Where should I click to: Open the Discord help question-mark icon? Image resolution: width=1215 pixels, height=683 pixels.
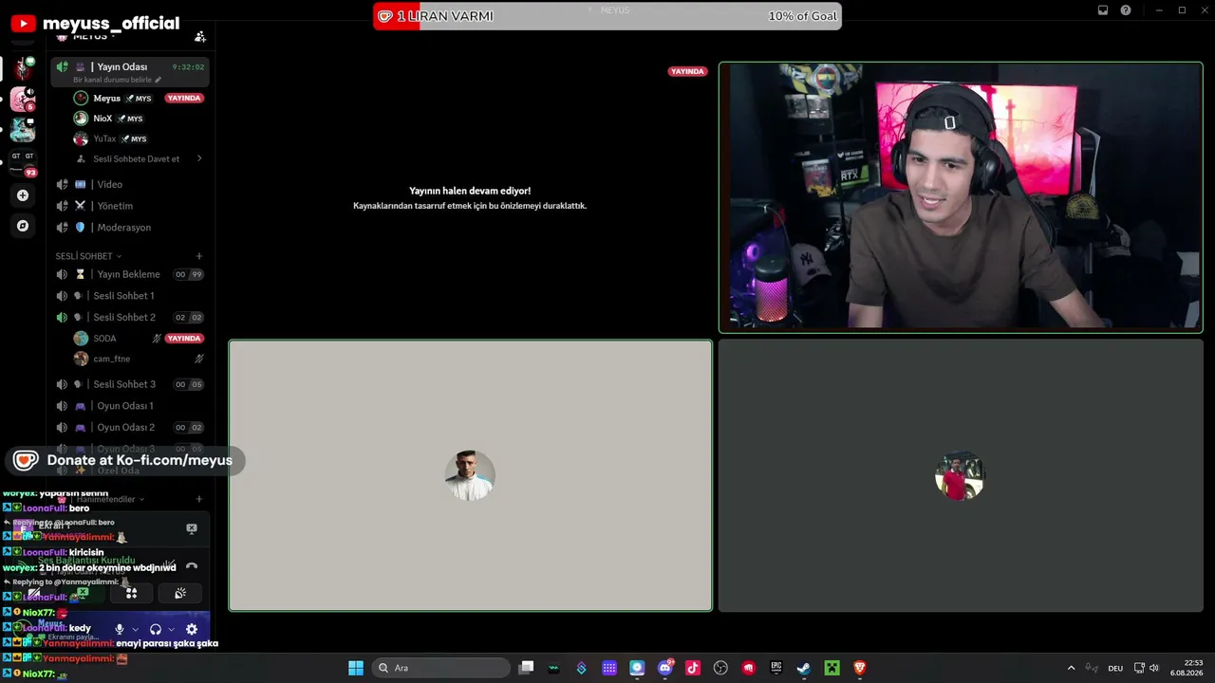click(x=1126, y=10)
